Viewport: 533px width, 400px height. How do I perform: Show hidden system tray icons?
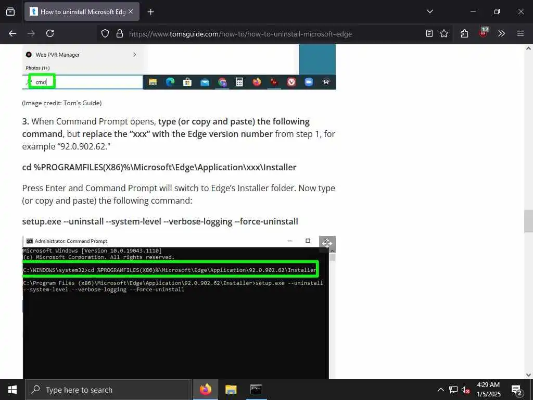pyautogui.click(x=440, y=390)
